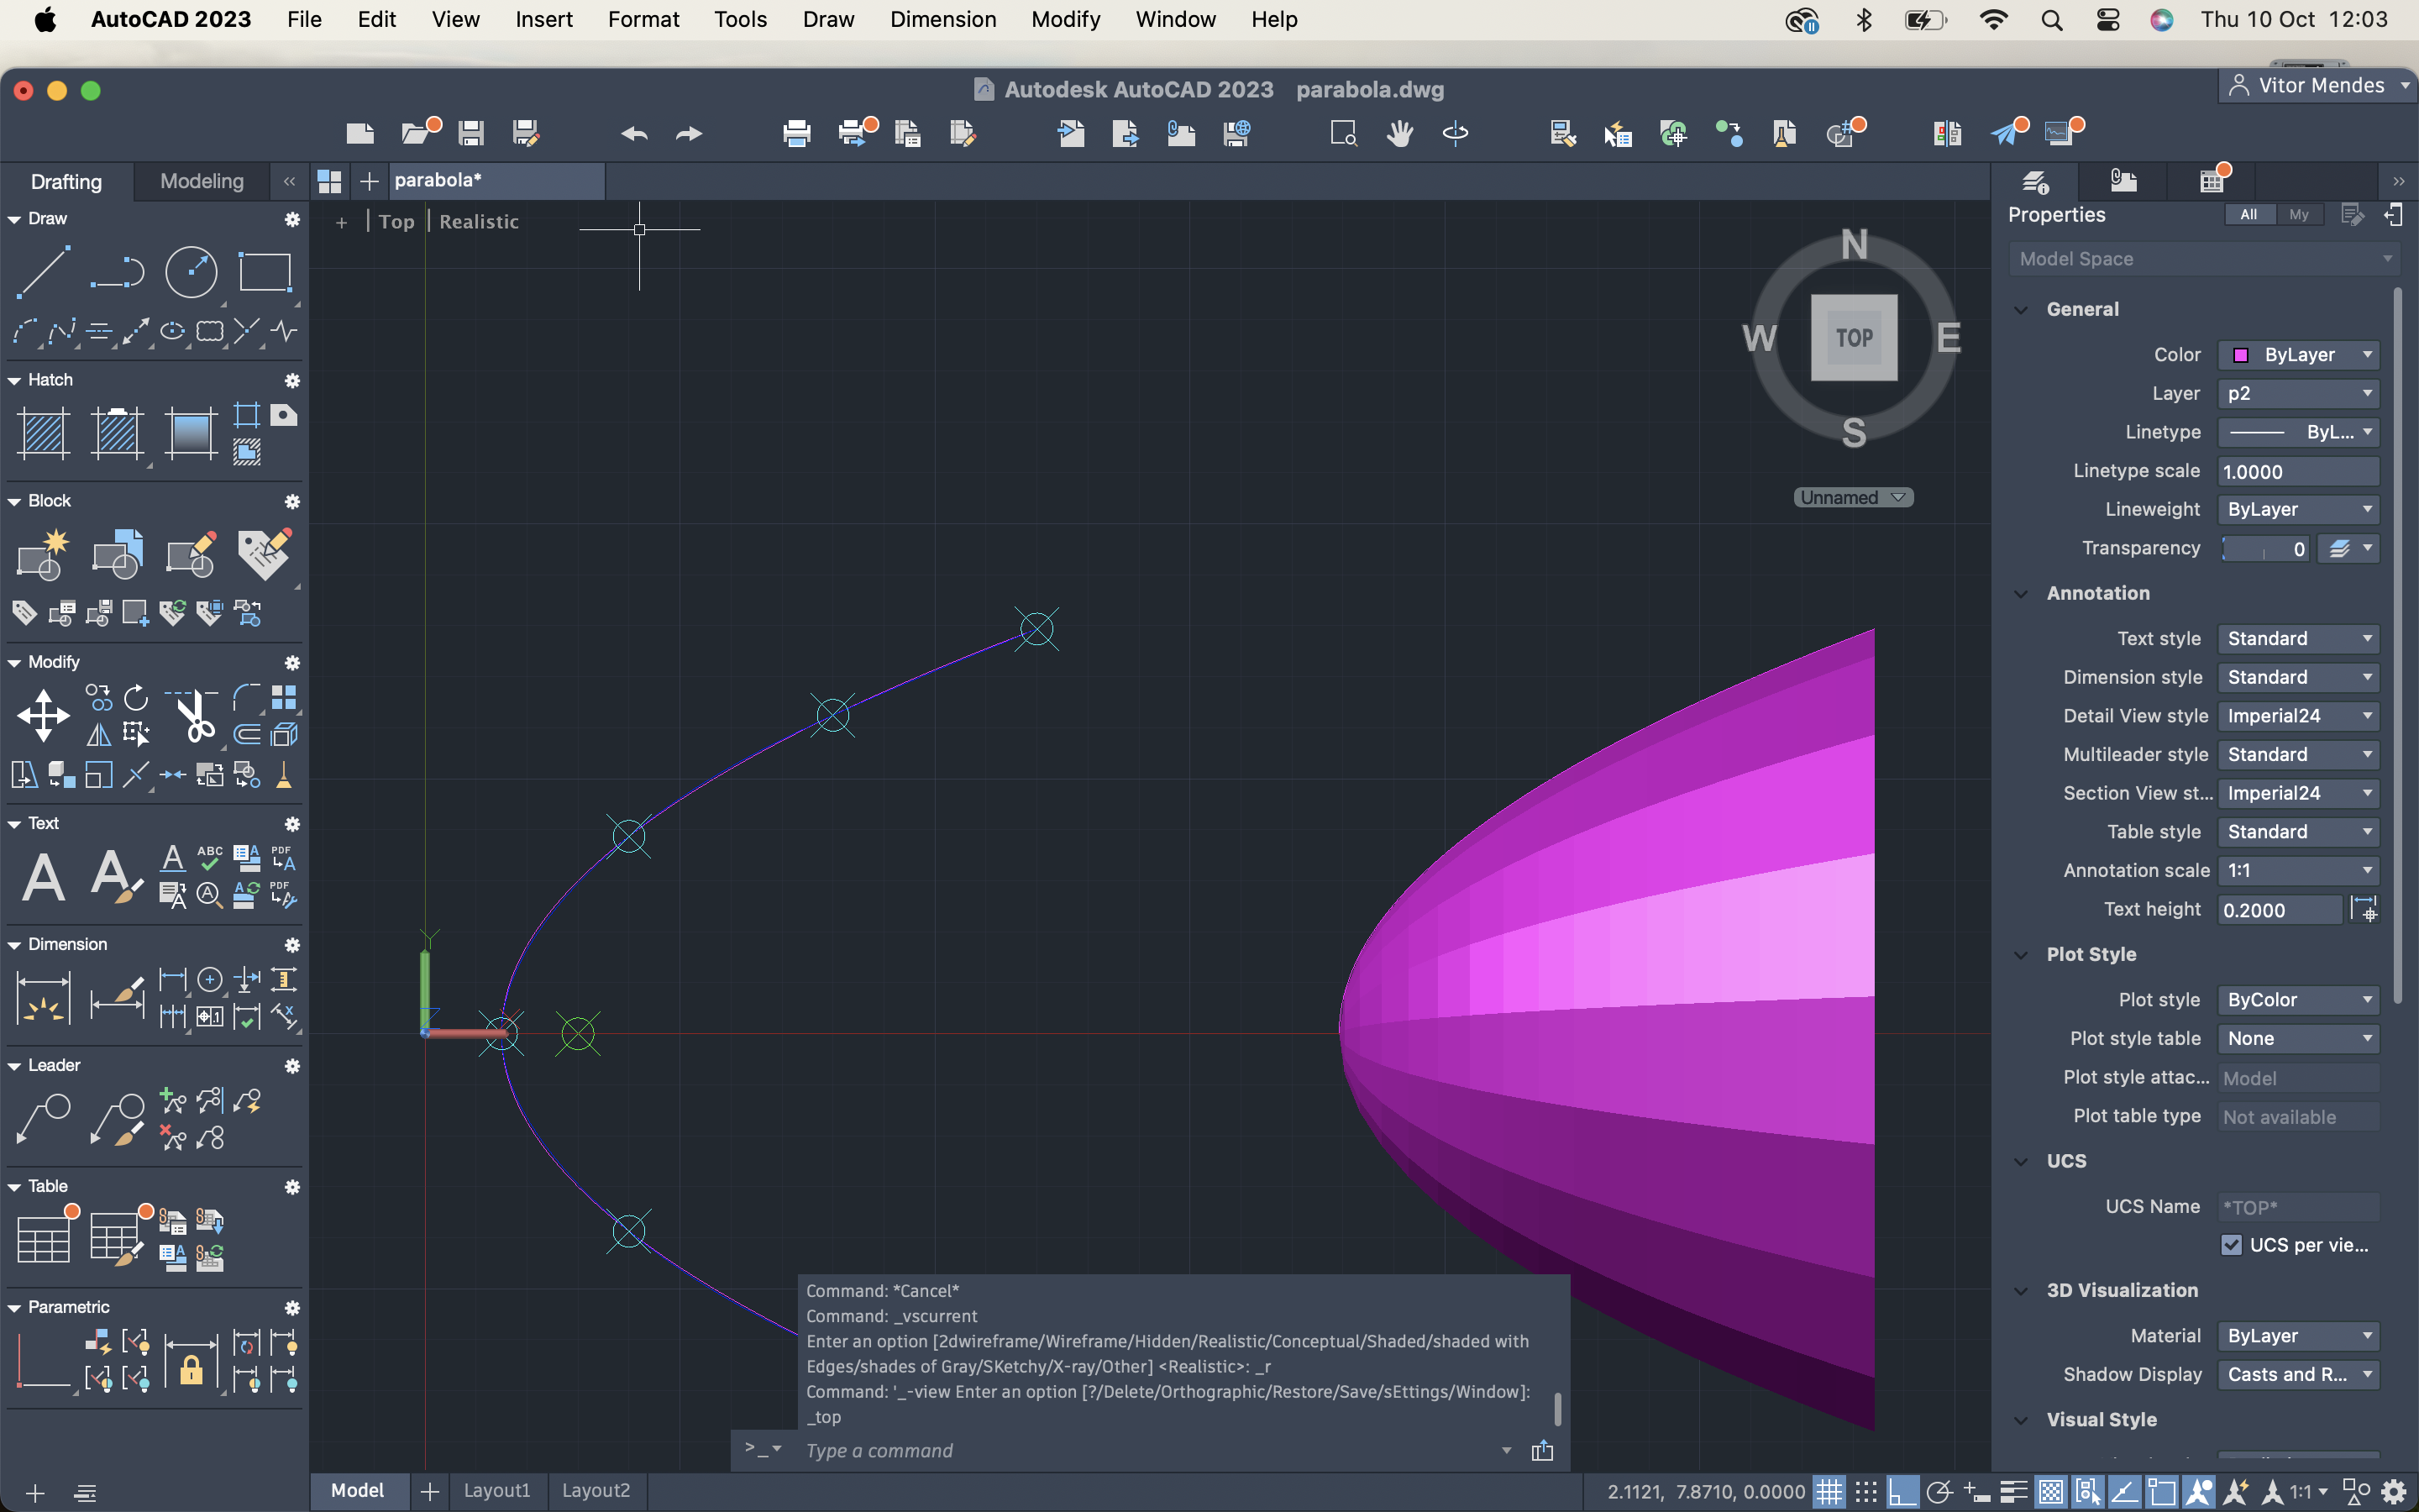Select the Multileader tool

coord(43,1119)
